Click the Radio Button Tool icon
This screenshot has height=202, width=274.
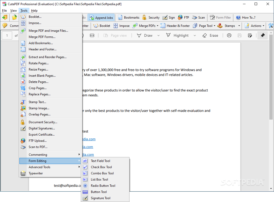pyautogui.click(x=85, y=186)
